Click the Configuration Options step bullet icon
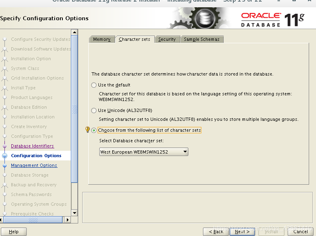The width and height of the screenshot is (316, 236). point(4,156)
